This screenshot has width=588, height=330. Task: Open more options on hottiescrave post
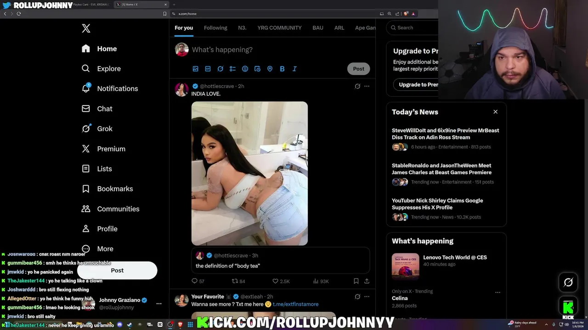click(x=367, y=86)
